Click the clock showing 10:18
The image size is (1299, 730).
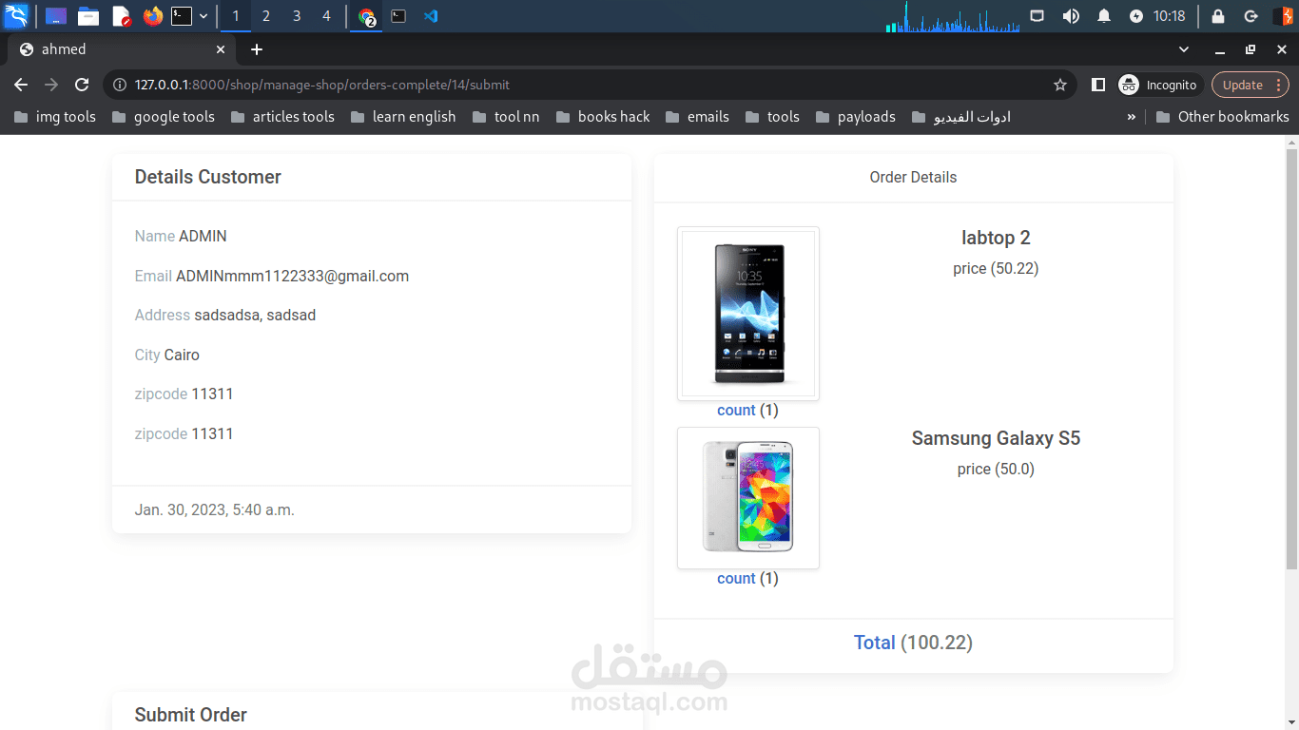[1169, 16]
